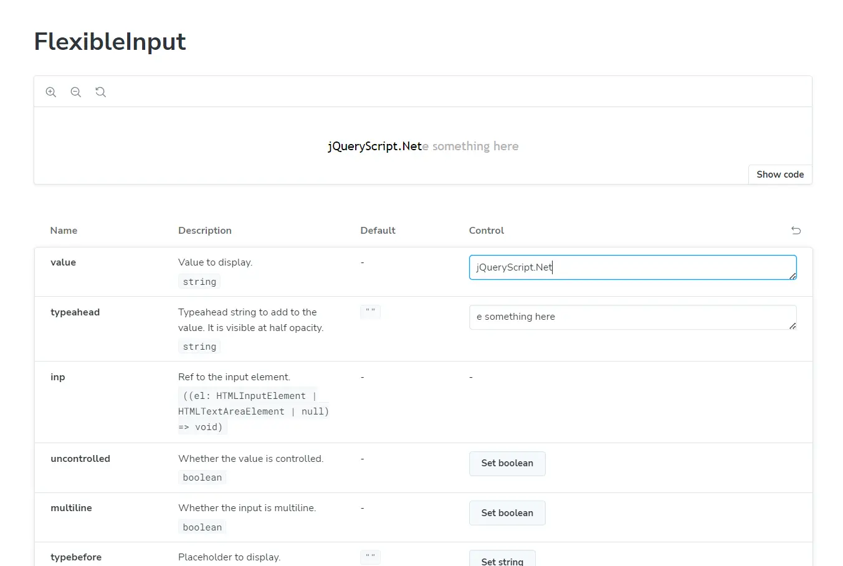This screenshot has width=843, height=566.
Task: Click the Control column header
Action: 486,231
